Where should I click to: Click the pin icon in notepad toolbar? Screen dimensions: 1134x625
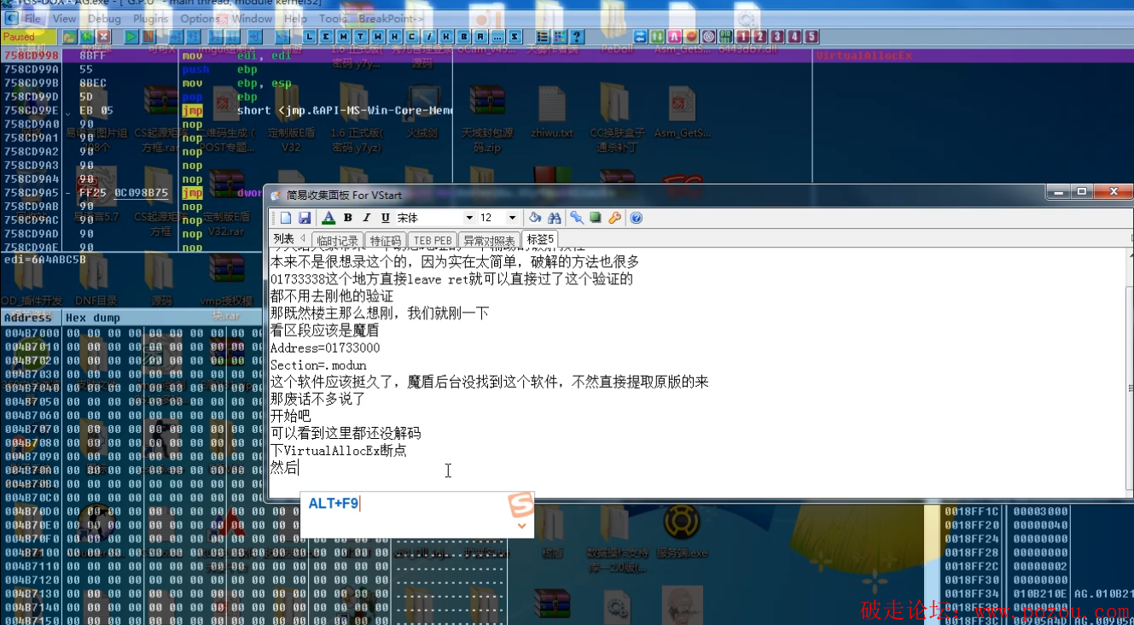pos(577,218)
